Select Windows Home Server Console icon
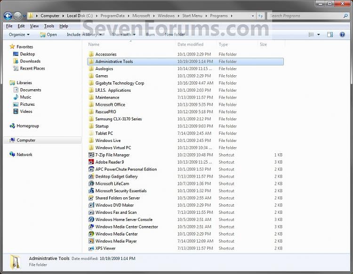Viewport: 353px width, 274px height. [91, 219]
